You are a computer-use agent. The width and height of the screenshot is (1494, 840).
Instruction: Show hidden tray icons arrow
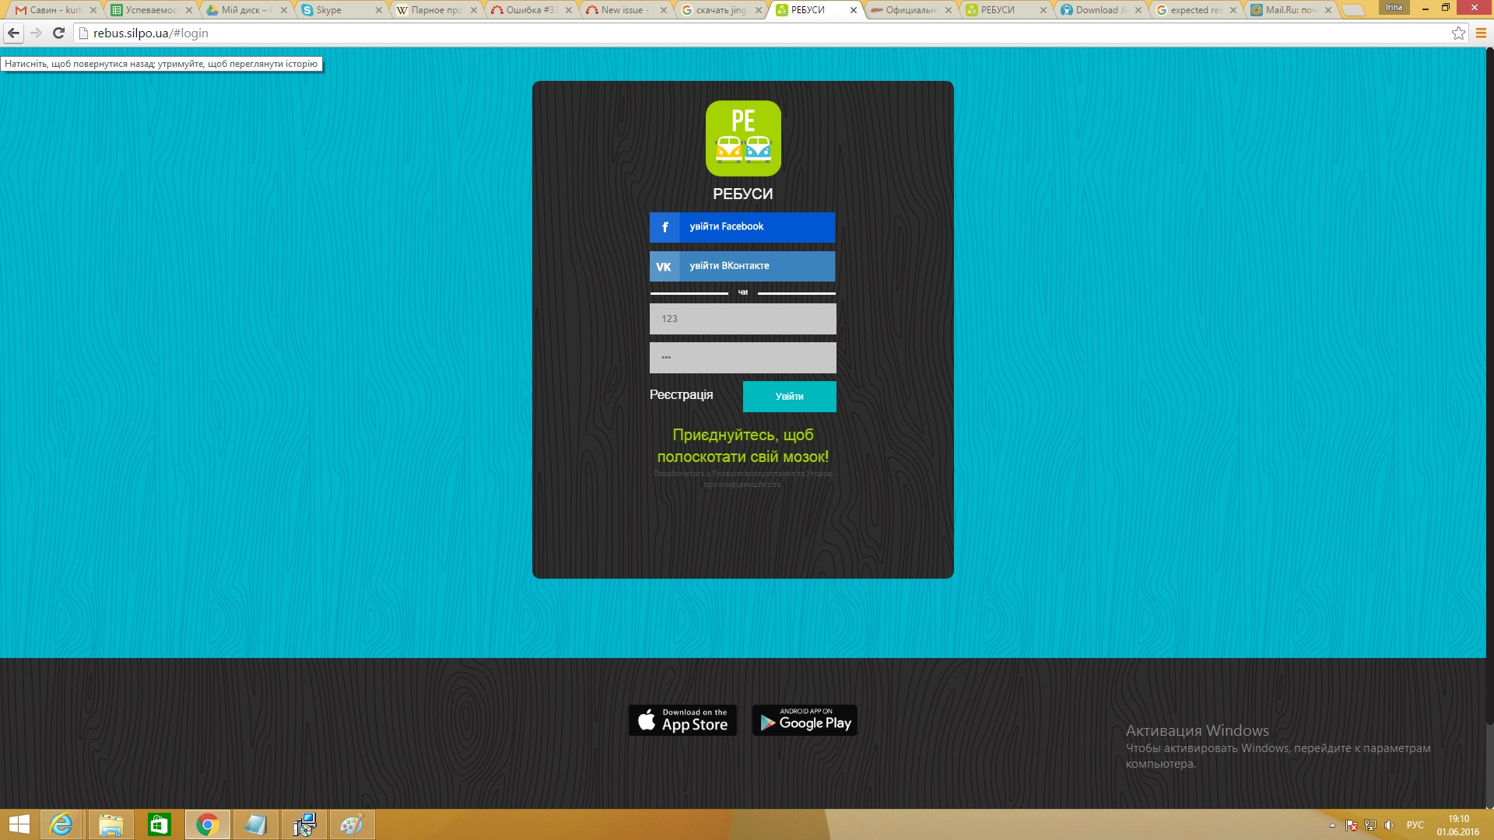1332,825
